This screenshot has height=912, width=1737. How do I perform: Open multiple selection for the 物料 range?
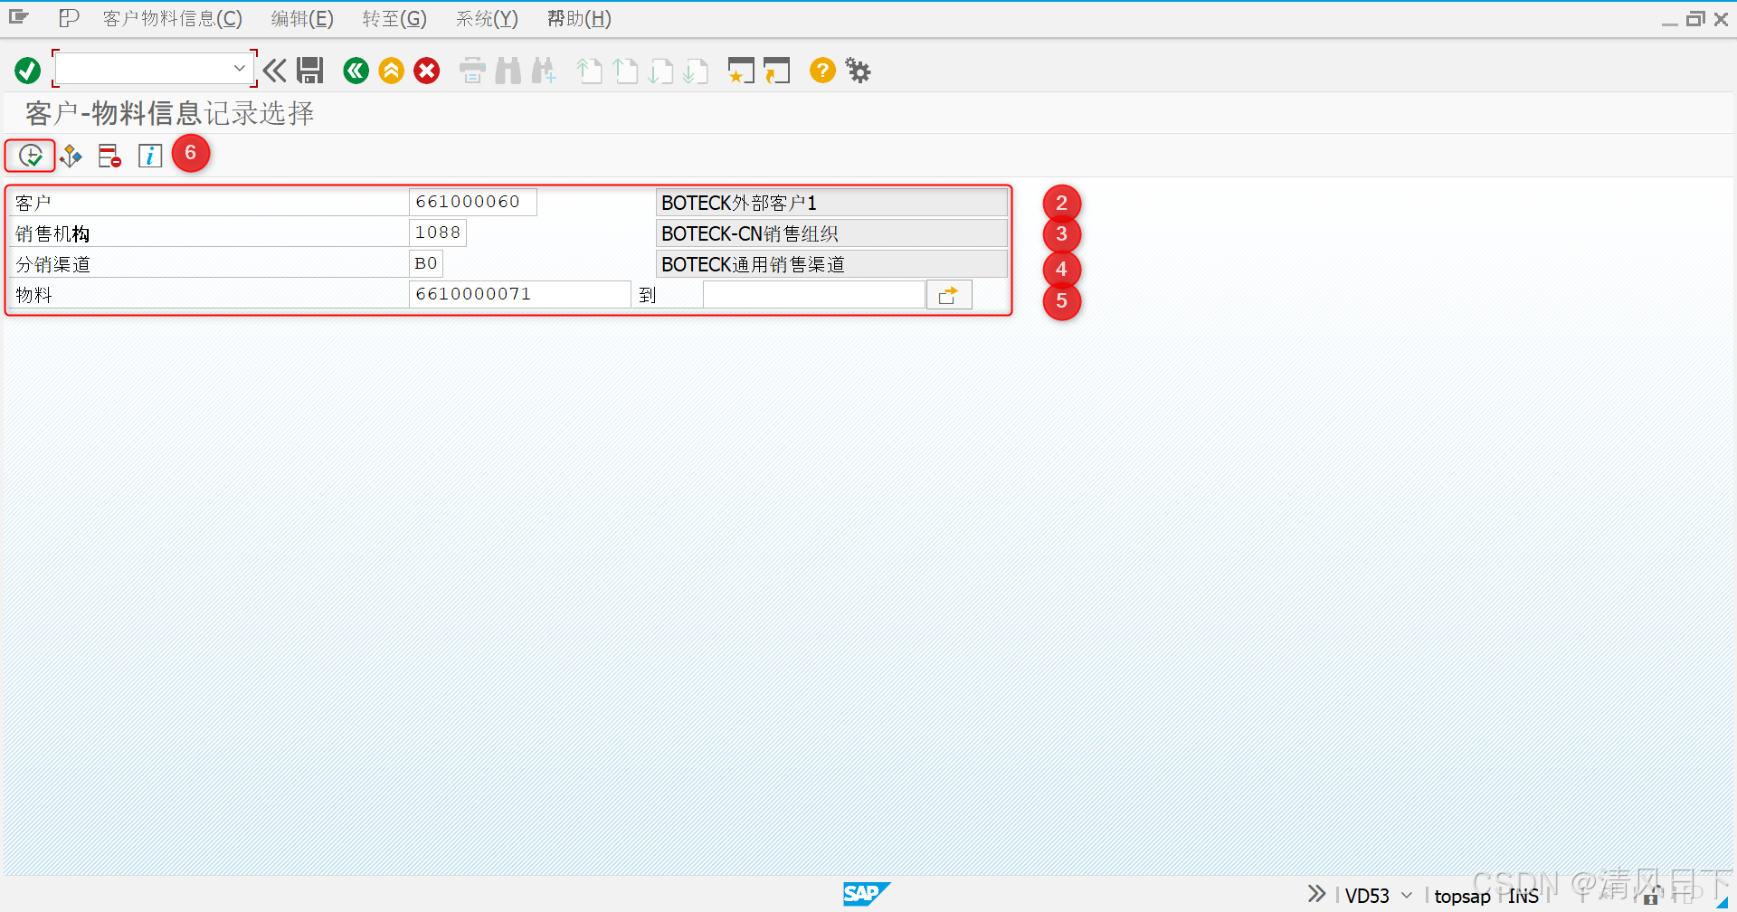coord(948,293)
